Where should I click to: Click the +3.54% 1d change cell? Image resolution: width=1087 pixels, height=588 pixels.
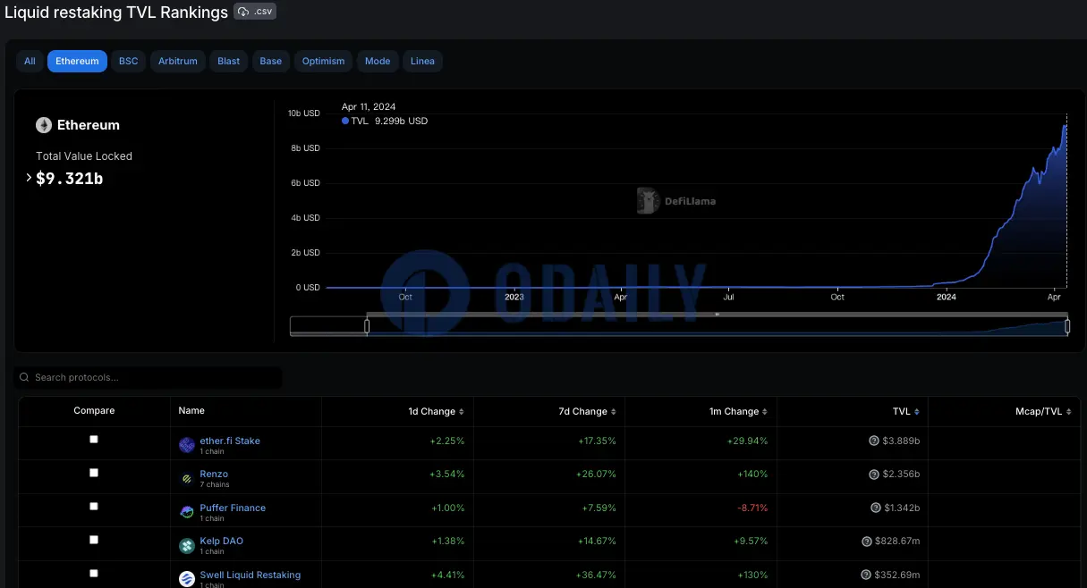point(447,474)
